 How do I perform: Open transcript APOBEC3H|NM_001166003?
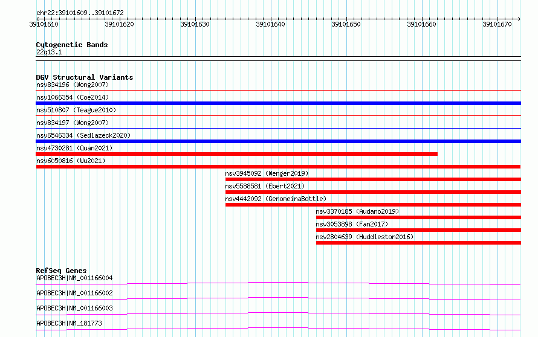point(74,308)
